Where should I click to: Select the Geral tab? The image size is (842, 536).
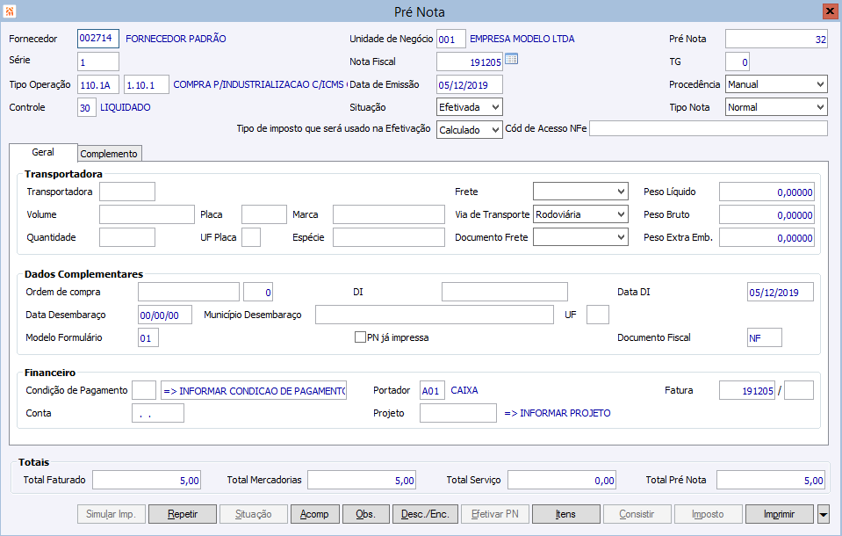tap(43, 153)
